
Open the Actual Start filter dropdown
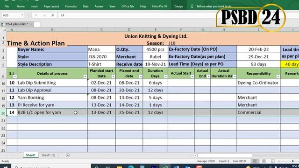192,77
